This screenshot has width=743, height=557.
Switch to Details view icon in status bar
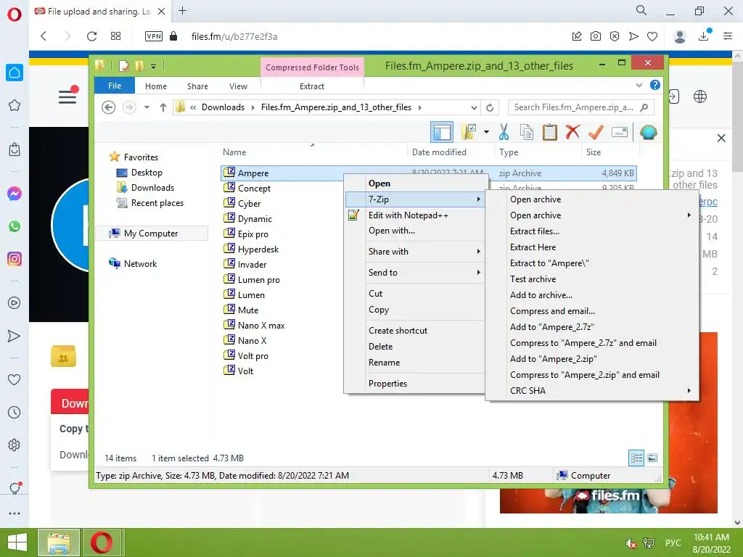click(636, 458)
